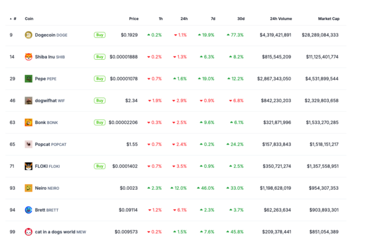The height and width of the screenshot is (241, 369).
Task: Click the Bonk coin logo
Action: pyautogui.click(x=29, y=123)
